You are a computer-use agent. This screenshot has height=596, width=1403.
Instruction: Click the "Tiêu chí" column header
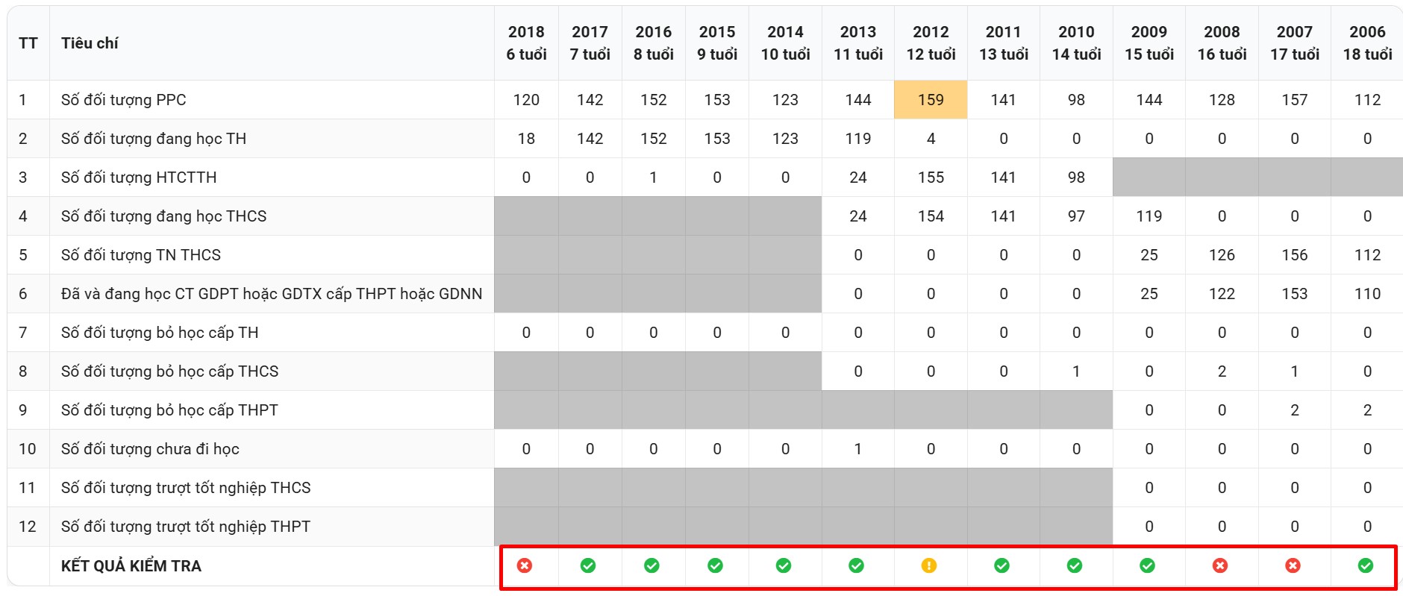(90, 43)
